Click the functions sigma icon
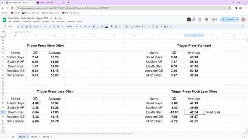Image resolution: width=248 pixels, height=139 pixels. tap(171, 27)
